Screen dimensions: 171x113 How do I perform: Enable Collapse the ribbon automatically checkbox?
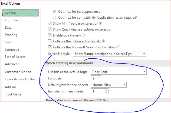pos(50,41)
